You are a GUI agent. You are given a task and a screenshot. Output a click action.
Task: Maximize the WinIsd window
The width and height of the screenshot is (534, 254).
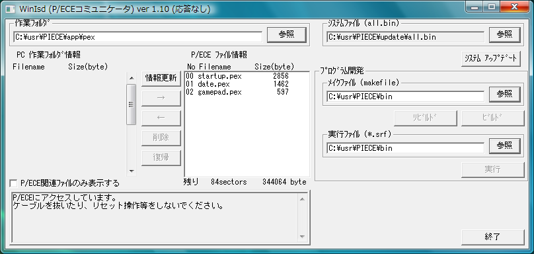(491, 7)
